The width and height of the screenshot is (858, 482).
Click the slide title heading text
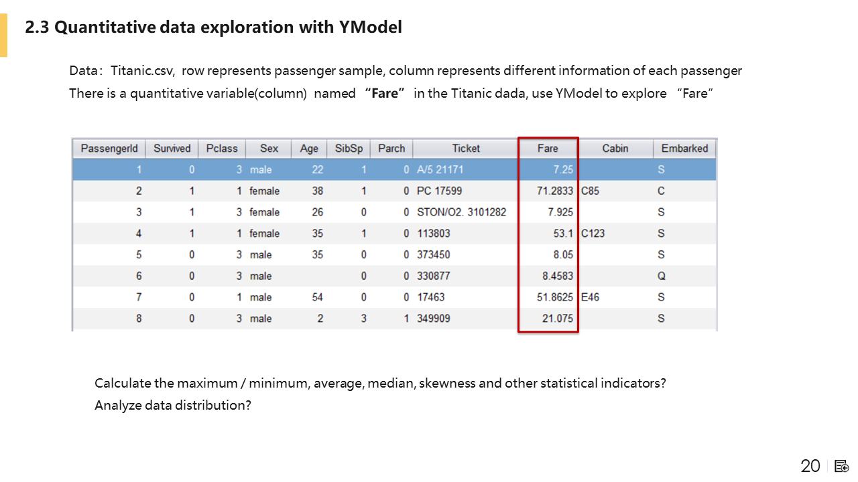213,28
